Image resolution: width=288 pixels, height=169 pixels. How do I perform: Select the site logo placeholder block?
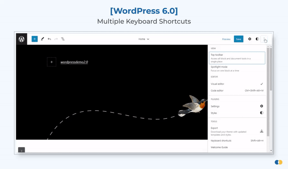(x=51, y=62)
